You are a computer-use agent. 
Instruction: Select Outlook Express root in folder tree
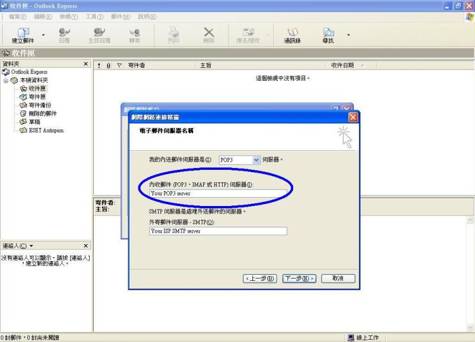pos(29,72)
